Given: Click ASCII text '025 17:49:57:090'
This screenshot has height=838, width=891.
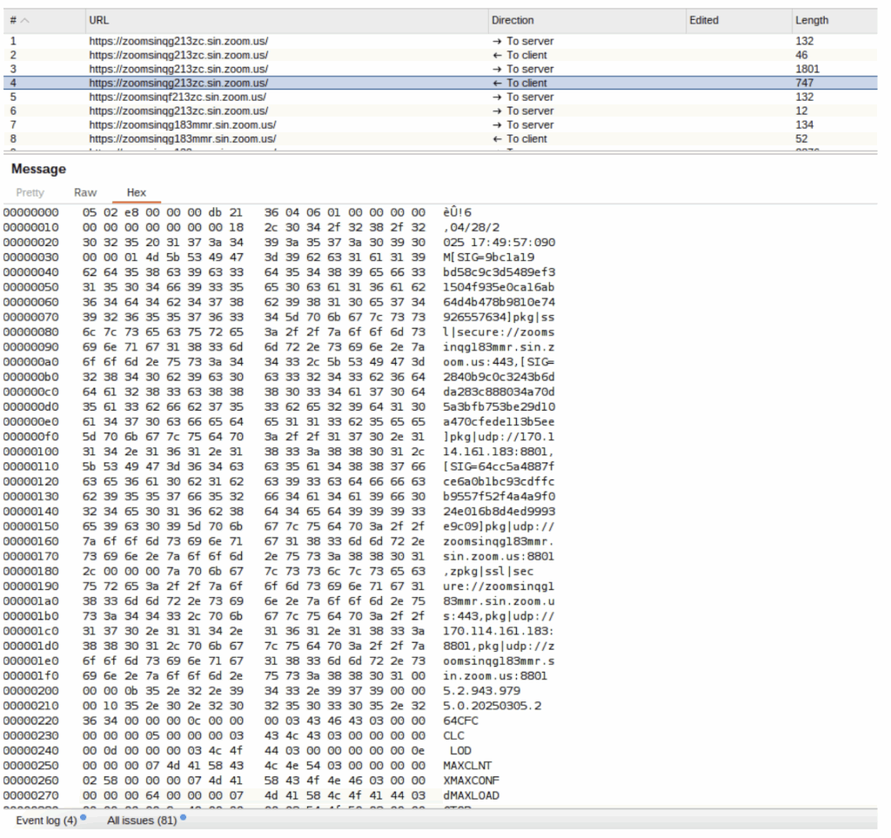Looking at the screenshot, I should pyautogui.click(x=499, y=243).
